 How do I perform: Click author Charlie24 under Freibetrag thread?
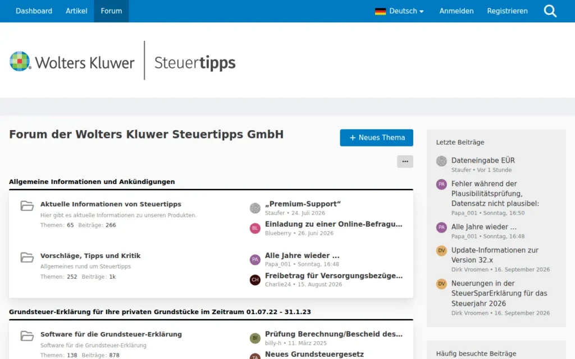278,284
